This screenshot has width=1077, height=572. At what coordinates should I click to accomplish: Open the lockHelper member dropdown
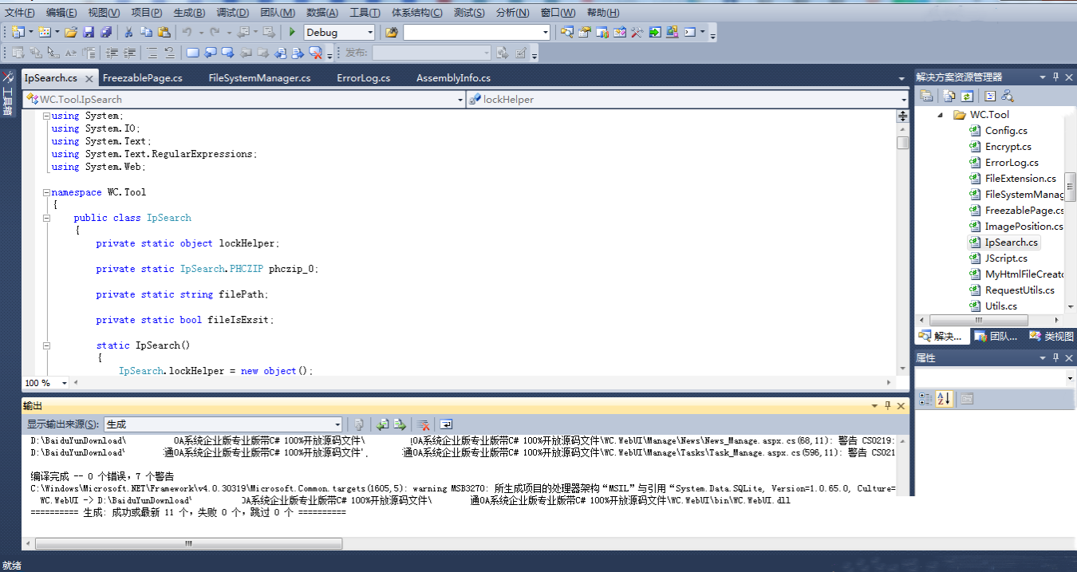tap(904, 100)
